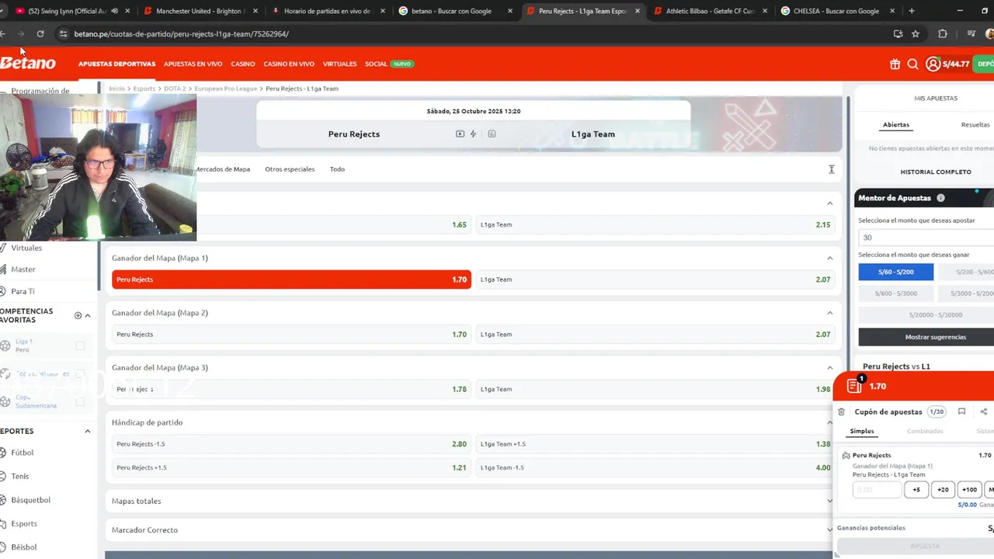
Task: Open the search magnifier in Betano header
Action: (x=913, y=64)
